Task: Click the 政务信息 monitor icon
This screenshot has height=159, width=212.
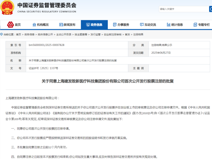Action: [x=88, y=25]
